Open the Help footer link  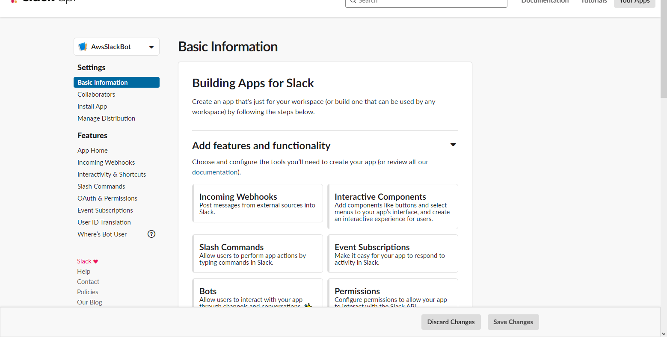click(84, 272)
